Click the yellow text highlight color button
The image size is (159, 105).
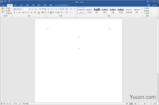coord(35,12)
